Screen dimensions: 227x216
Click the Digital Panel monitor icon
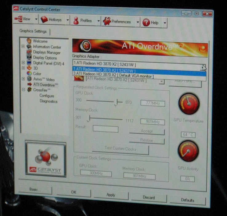click(x=29, y=63)
